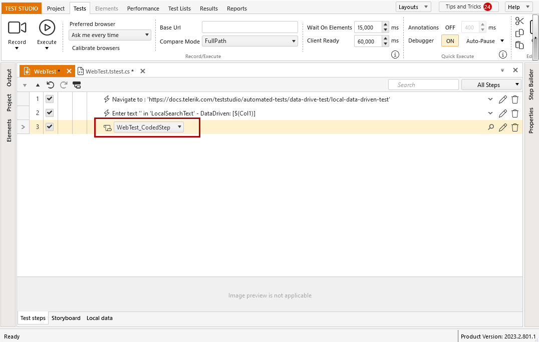Click the steps Search field

tap(423, 84)
